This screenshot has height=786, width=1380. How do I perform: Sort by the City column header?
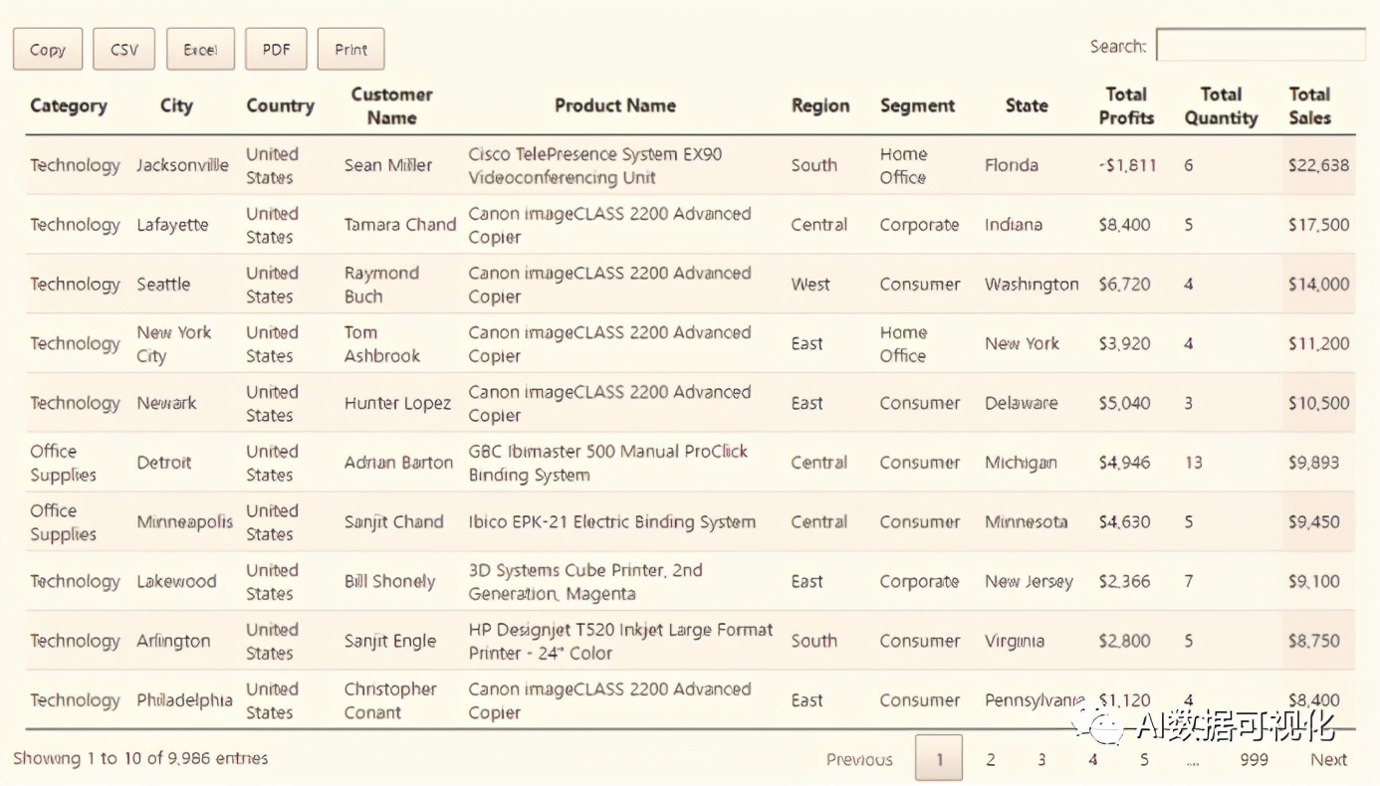176,106
